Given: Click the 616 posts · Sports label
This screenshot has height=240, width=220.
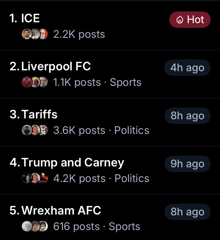Looking at the screenshot, I should click(97, 227).
